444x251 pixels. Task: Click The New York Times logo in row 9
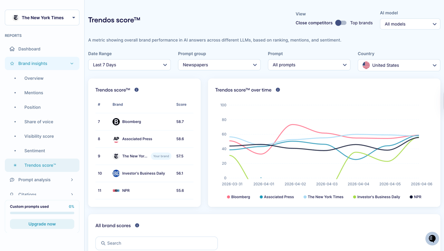(x=116, y=156)
